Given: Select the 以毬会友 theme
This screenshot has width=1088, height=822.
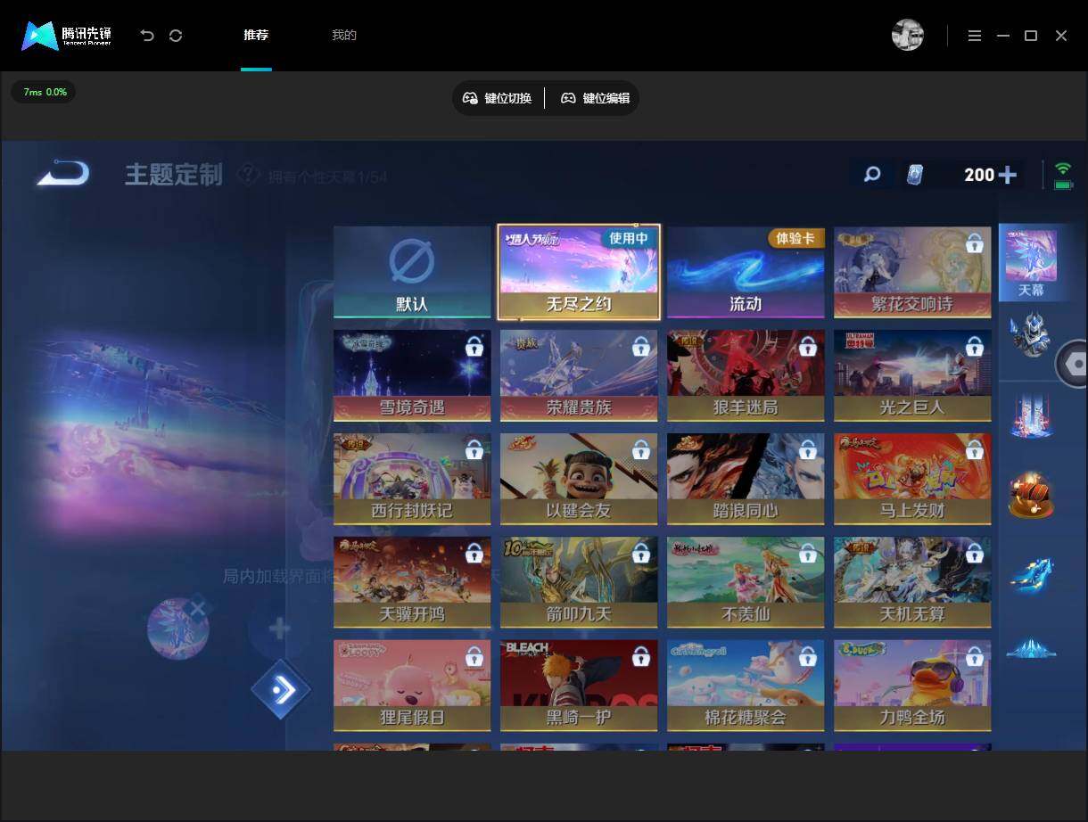Looking at the screenshot, I should pyautogui.click(x=579, y=479).
